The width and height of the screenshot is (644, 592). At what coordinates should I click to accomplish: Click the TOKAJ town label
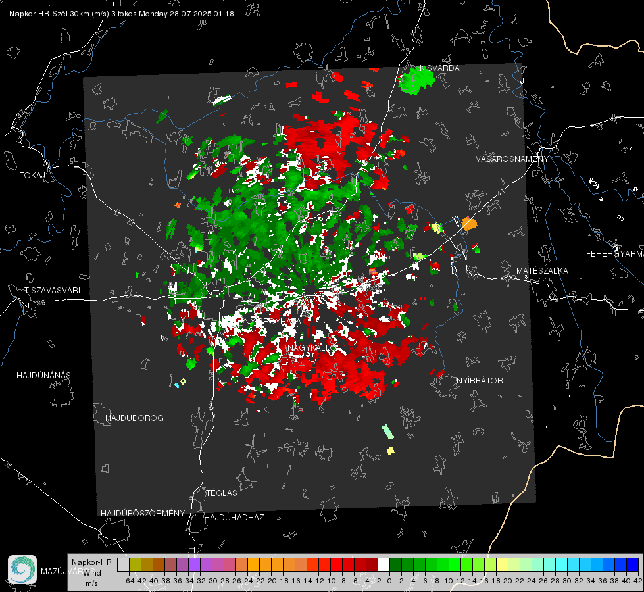tap(32, 176)
